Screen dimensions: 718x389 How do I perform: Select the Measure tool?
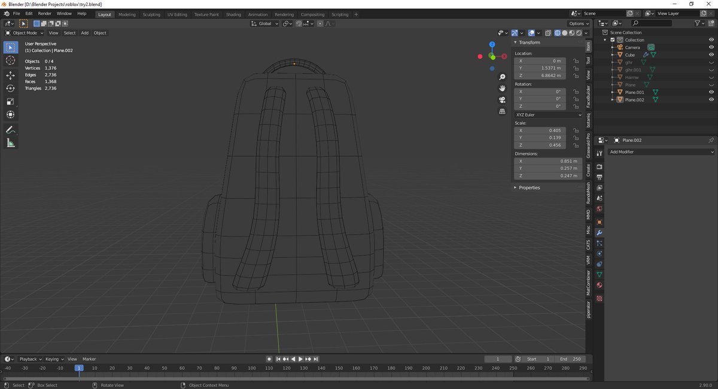point(10,142)
